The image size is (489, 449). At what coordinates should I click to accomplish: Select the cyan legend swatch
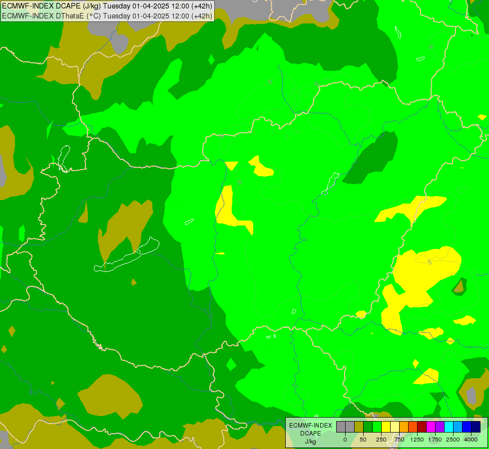[449, 427]
